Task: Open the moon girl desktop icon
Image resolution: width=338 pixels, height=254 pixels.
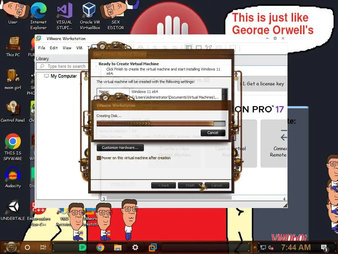Action: (13, 79)
